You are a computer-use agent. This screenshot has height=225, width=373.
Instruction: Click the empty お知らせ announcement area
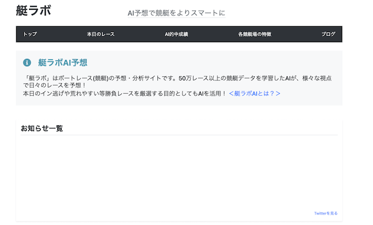[x=179, y=173]
